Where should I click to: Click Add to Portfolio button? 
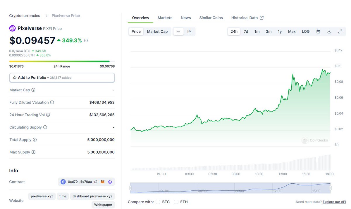62,78
